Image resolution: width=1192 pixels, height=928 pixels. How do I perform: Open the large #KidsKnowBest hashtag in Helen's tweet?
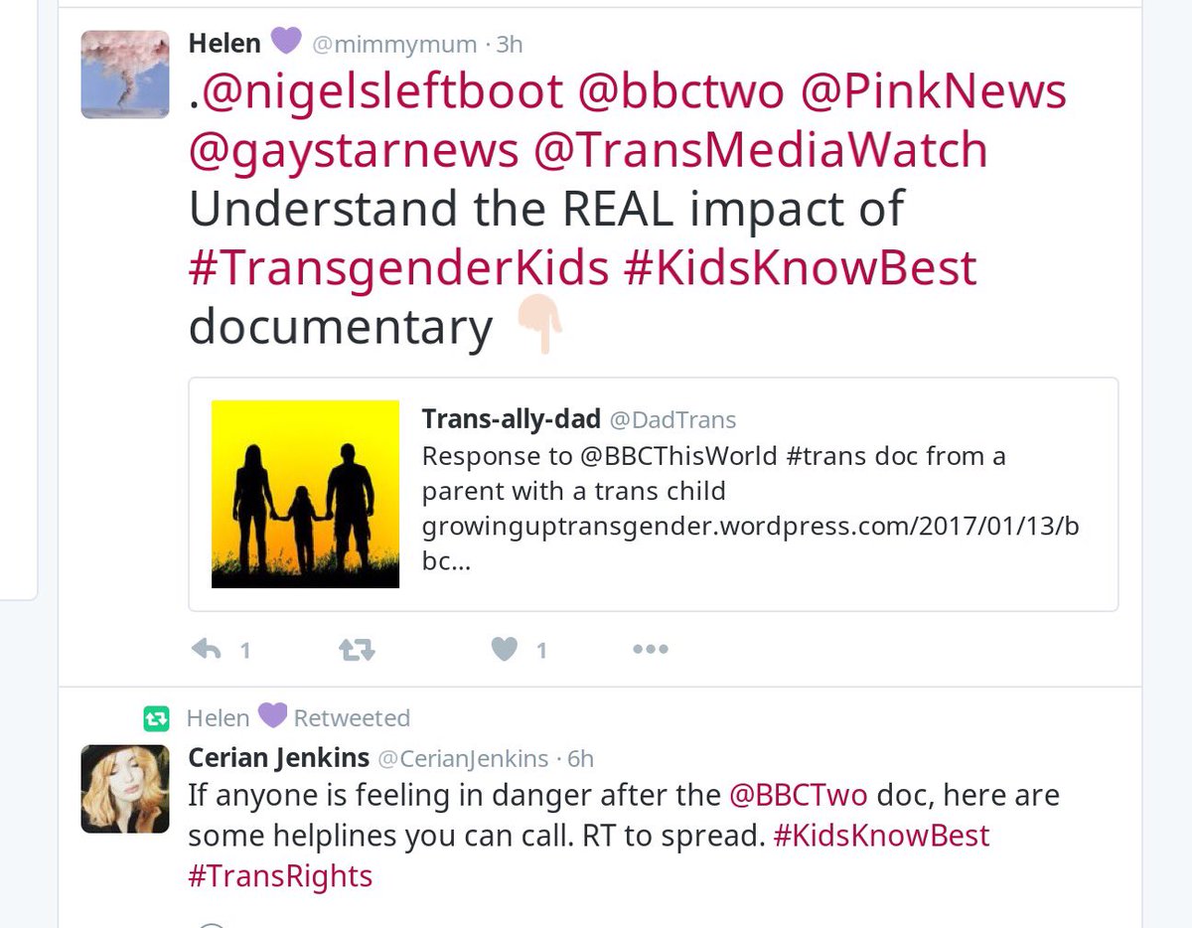(801, 267)
